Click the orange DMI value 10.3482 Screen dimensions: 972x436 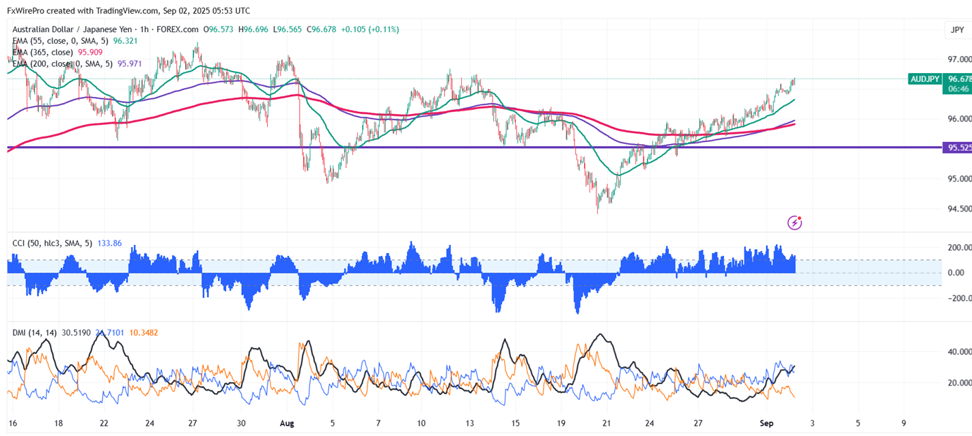pos(145,332)
